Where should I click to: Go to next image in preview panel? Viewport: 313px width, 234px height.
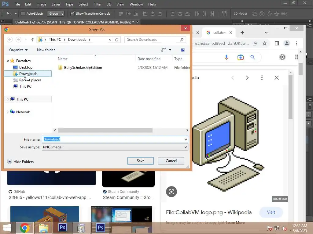tap(247, 78)
